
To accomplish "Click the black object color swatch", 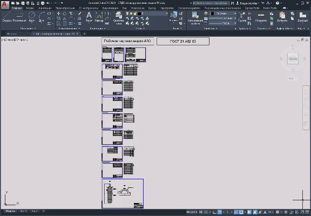I will [x=212, y=13].
